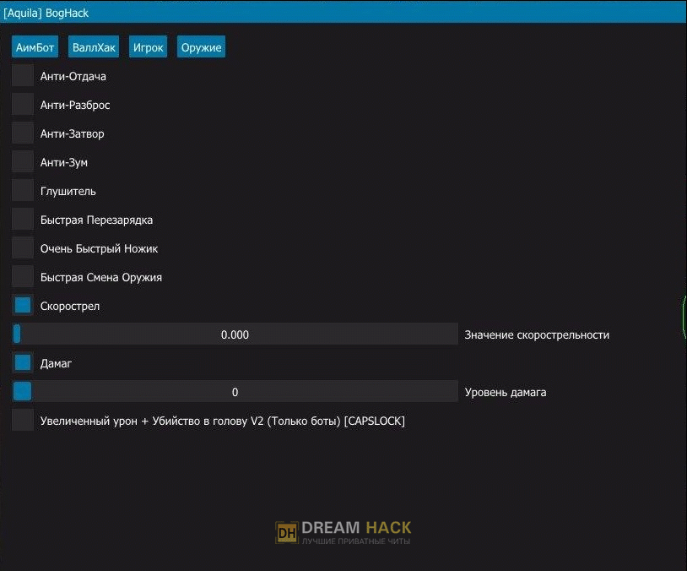
Task: Enable the Очень Быстрый Ножик checkbox
Action: coord(23,248)
